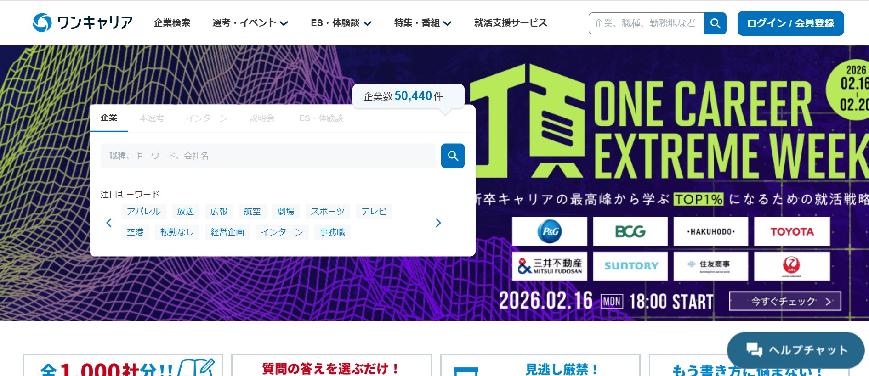
Task: Click blue search button in company panel
Action: pos(453,156)
